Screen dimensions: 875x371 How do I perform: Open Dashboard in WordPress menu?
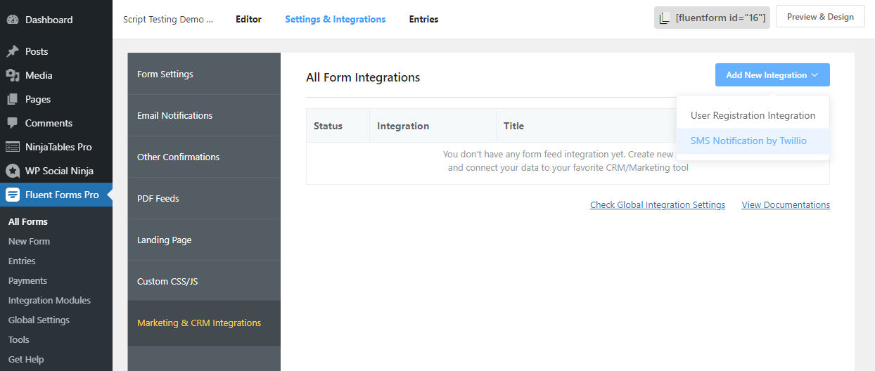point(56,20)
